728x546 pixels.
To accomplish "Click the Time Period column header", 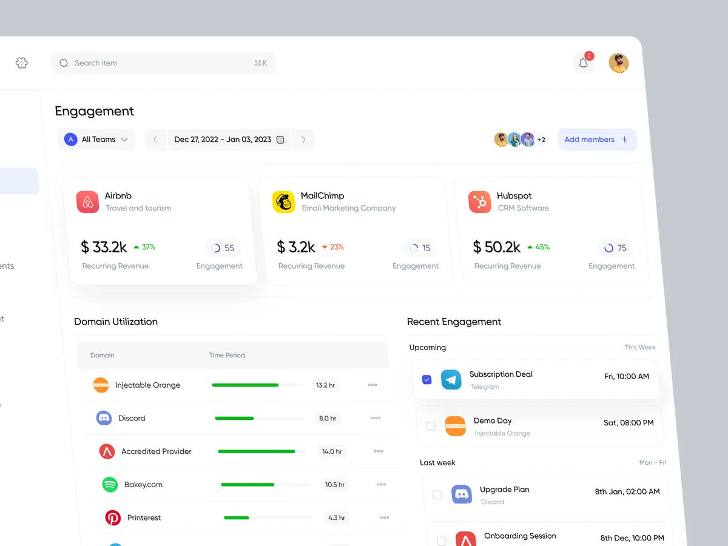I will coord(227,355).
